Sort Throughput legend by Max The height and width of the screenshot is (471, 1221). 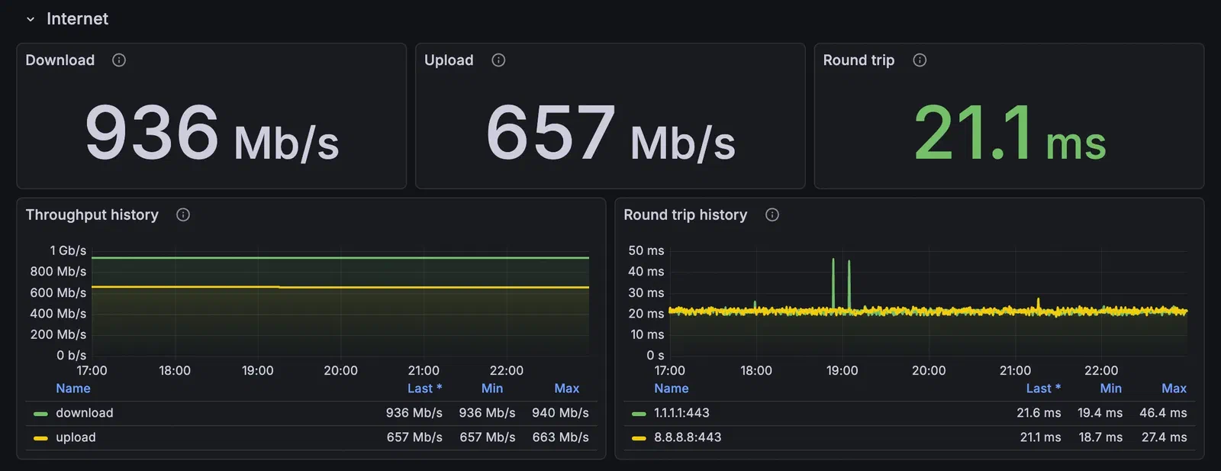point(566,389)
